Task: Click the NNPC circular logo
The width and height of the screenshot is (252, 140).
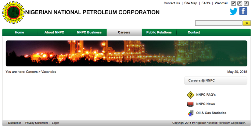Action: click(x=13, y=13)
